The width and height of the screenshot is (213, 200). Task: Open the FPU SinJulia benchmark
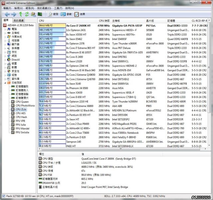tap(20, 132)
